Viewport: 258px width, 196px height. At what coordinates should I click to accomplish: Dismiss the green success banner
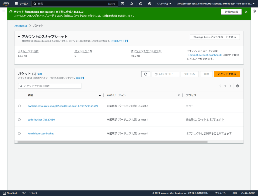point(246,12)
